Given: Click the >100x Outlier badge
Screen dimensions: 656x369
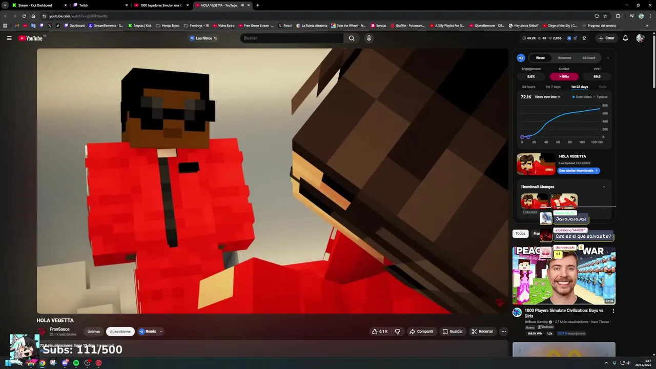Looking at the screenshot, I should (x=564, y=76).
